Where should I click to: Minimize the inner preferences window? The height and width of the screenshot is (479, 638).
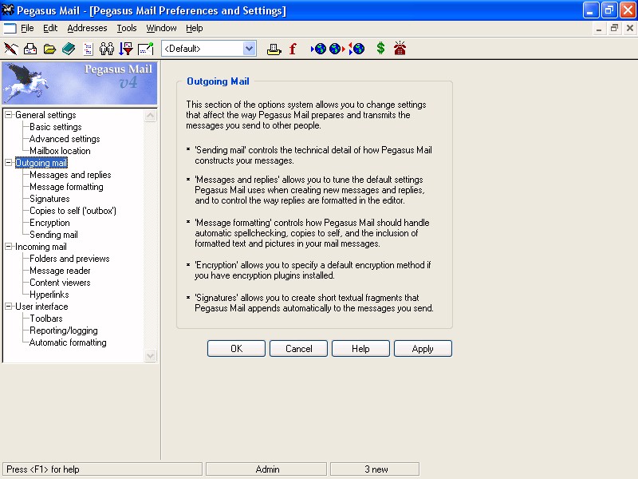[599, 28]
